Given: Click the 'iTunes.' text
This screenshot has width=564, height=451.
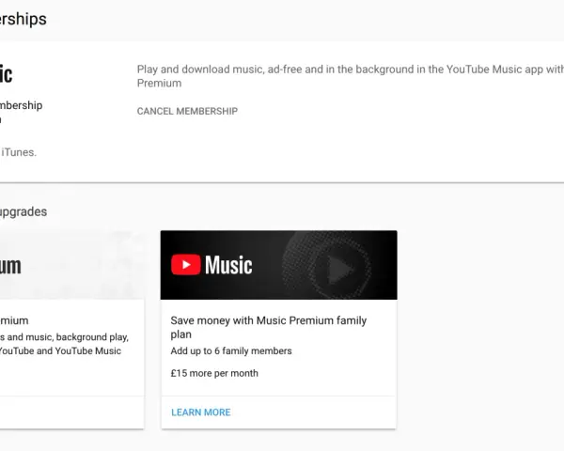Looking at the screenshot, I should pos(19,152).
